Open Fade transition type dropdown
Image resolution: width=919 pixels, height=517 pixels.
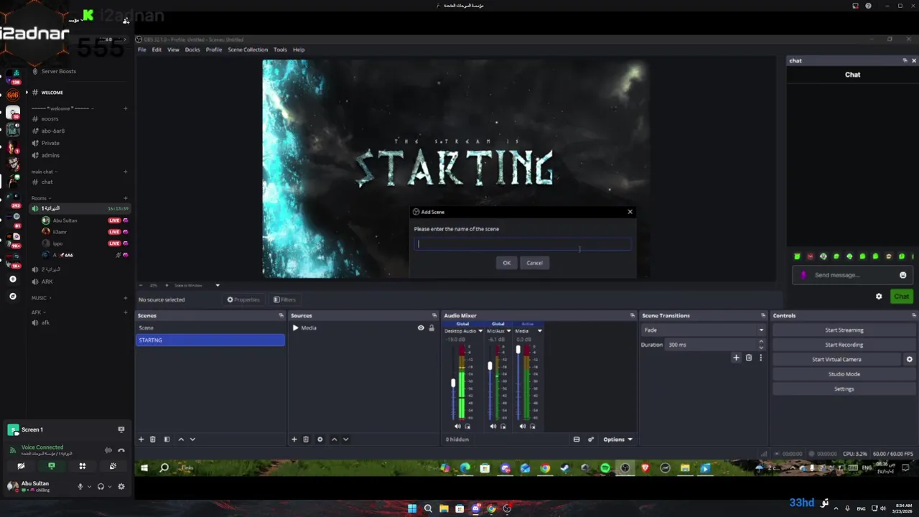click(x=704, y=330)
